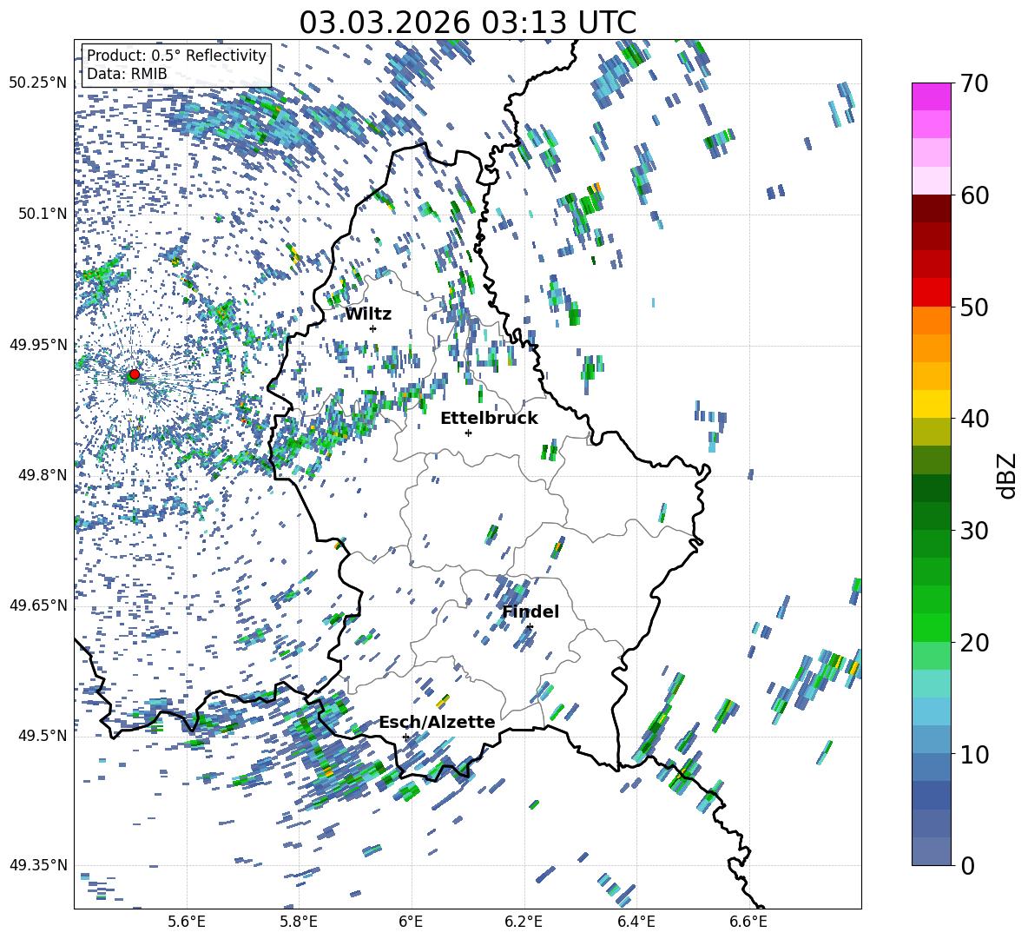
Task: Click the yellow colorbar segment at 40
Action: [x=932, y=404]
